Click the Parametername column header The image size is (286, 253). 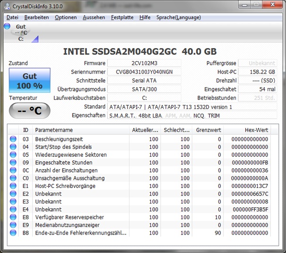pyautogui.click(x=81, y=130)
